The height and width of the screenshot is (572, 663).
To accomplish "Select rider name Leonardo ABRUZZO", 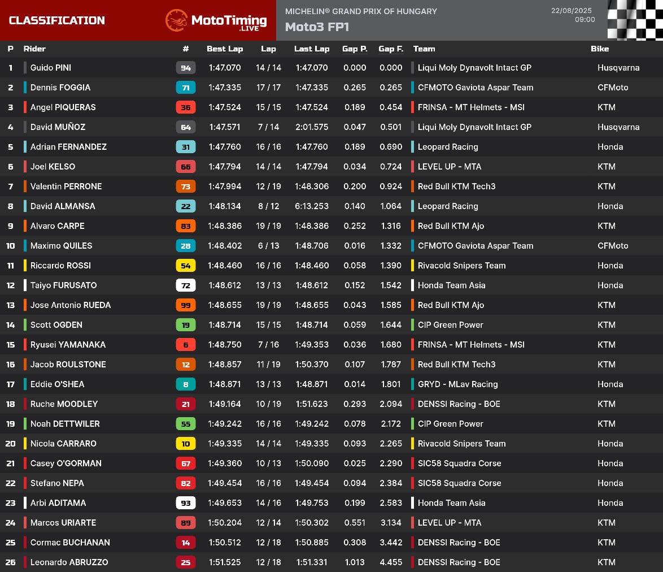I will pos(69,562).
